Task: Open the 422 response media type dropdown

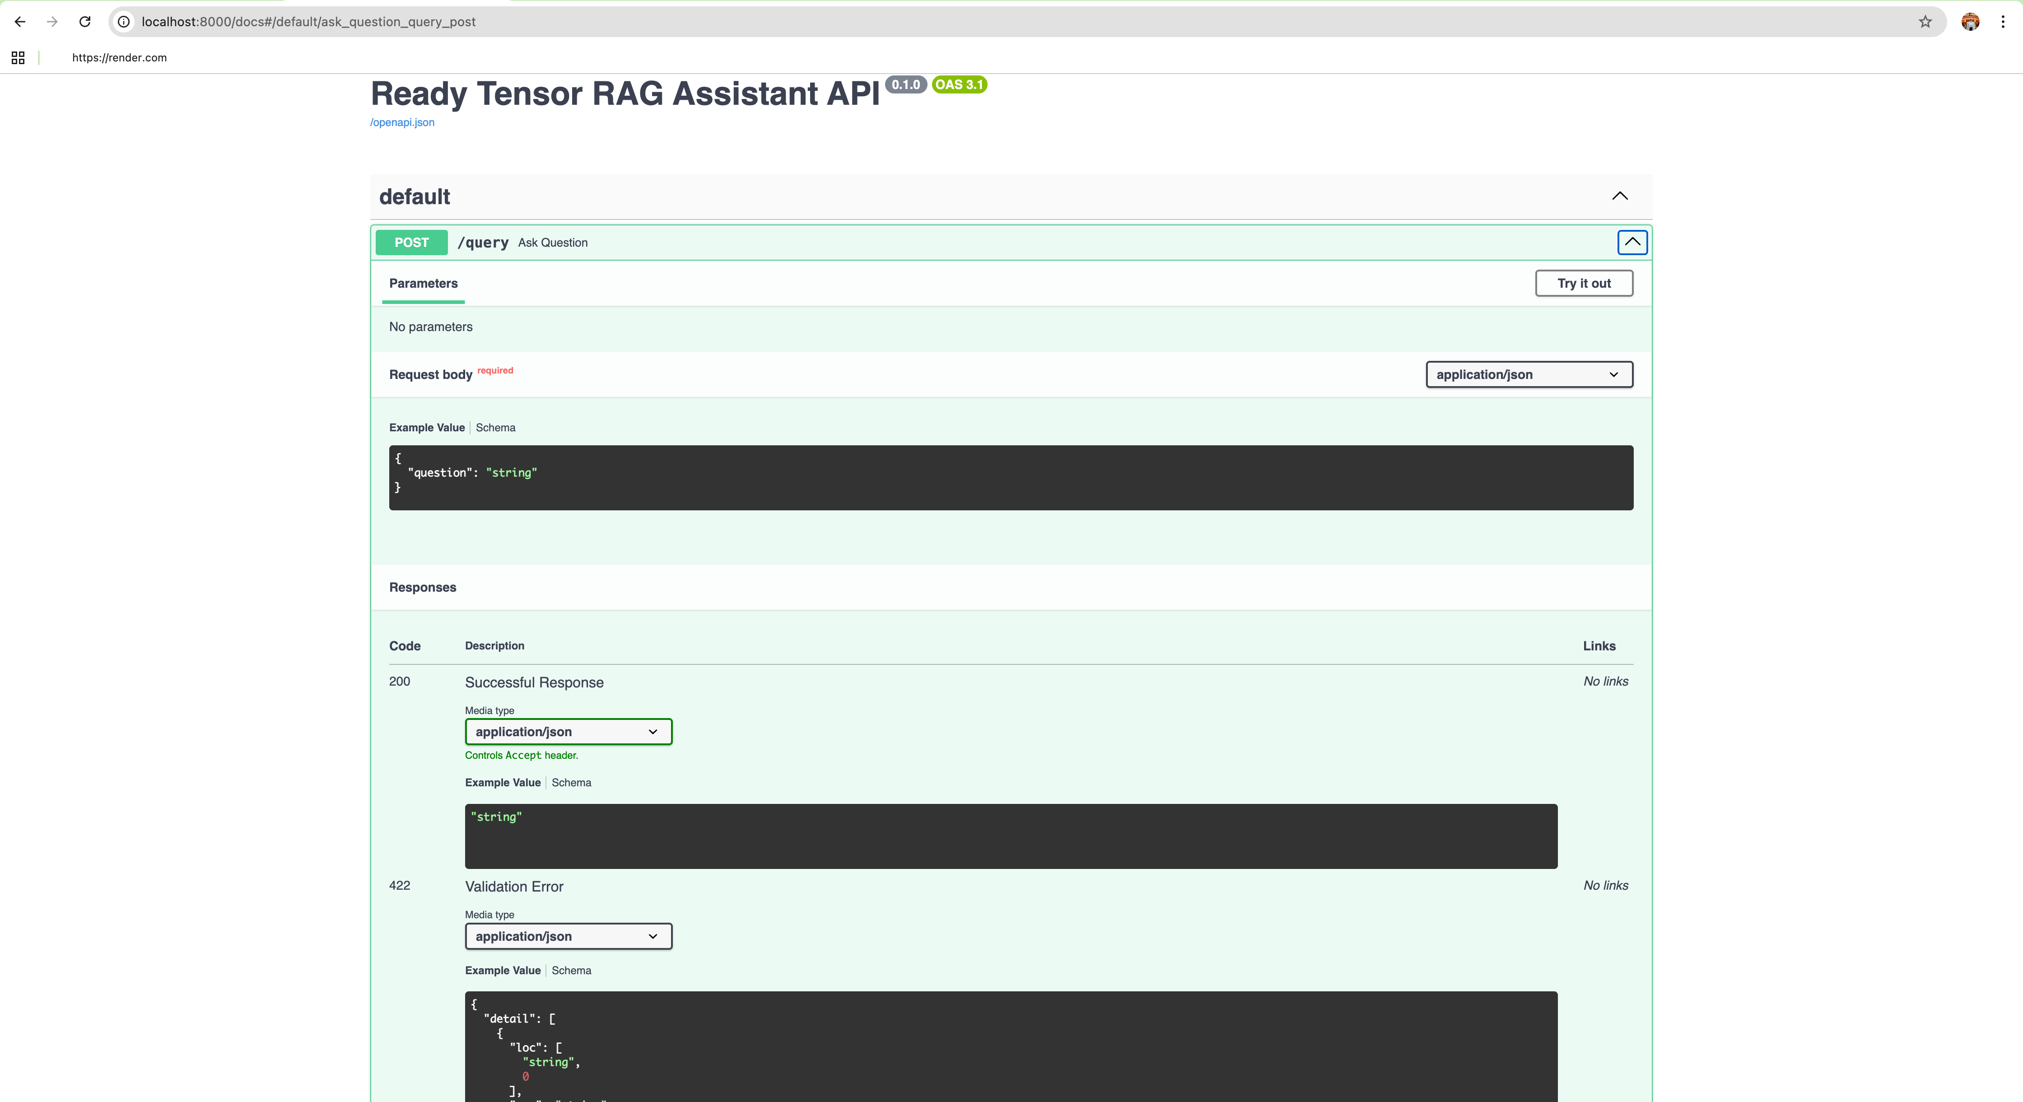Action: tap(568, 936)
